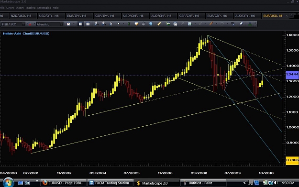Switch to GBP/JPY, H6 chart tab
The height and width of the screenshot is (187, 299).
[107, 16]
